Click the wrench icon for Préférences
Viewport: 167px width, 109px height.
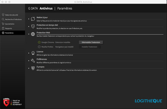point(33,61)
